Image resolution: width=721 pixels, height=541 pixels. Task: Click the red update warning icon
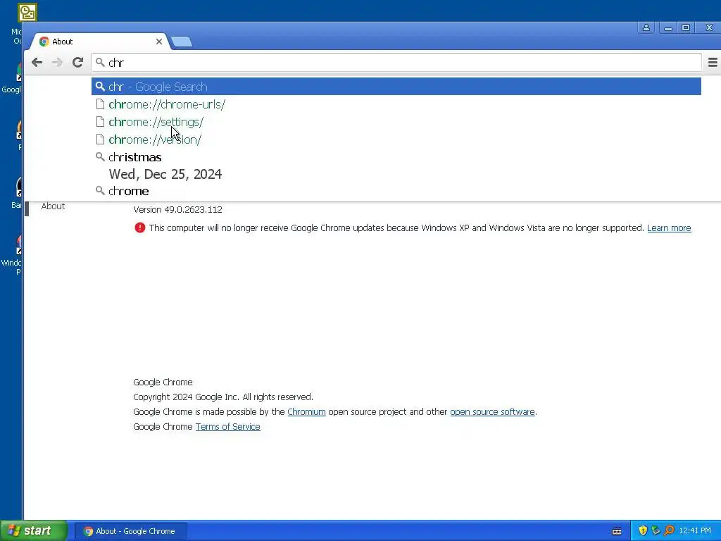coord(140,228)
